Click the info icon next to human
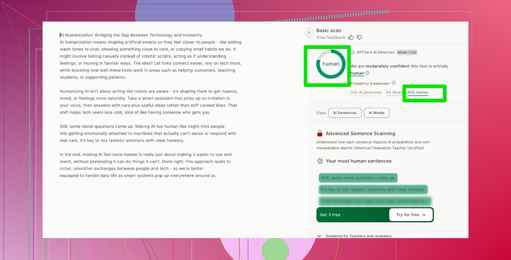Image resolution: width=511 pixels, height=260 pixels. pos(367,73)
